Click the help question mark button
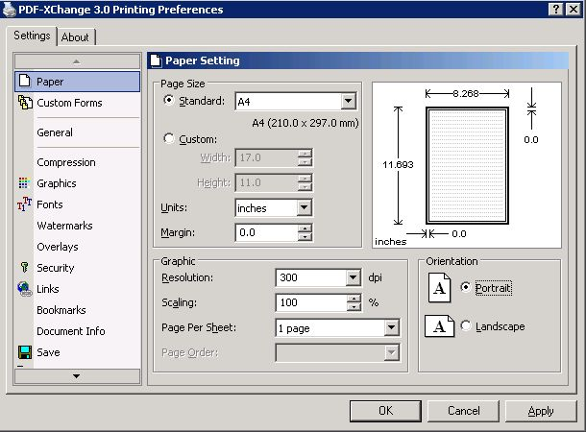The width and height of the screenshot is (586, 432). [x=555, y=9]
